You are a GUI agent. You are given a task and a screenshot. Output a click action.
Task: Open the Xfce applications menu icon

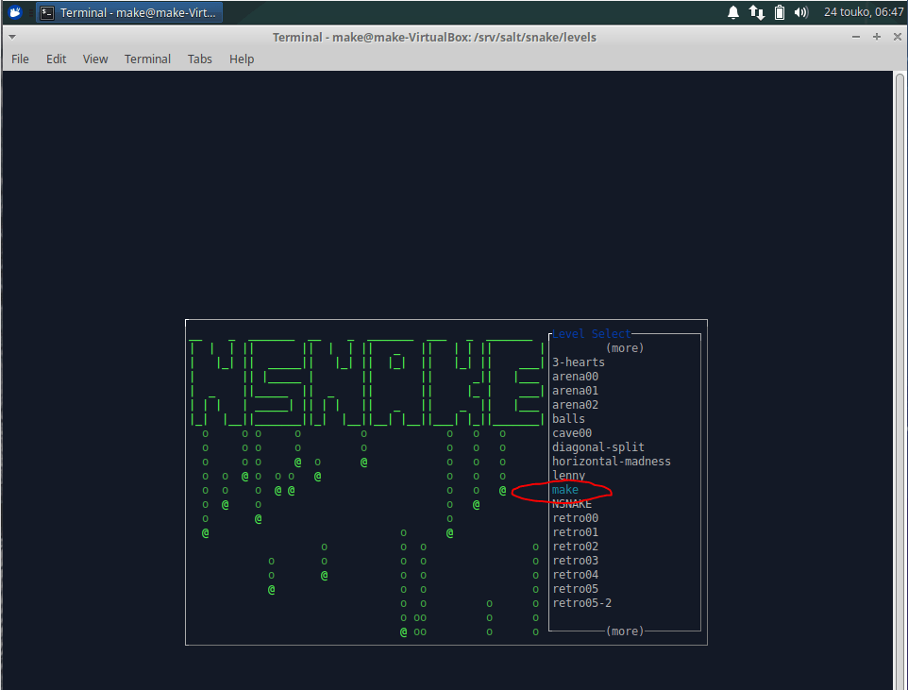click(x=15, y=12)
